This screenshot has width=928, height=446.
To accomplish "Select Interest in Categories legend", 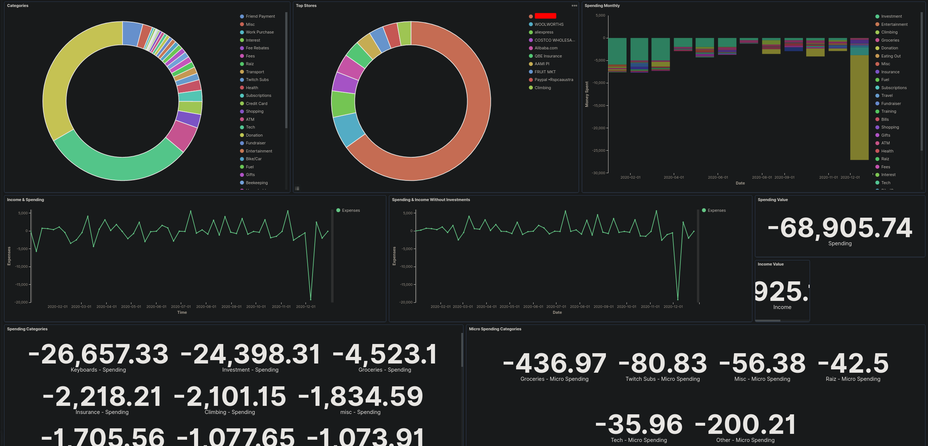I will (253, 40).
